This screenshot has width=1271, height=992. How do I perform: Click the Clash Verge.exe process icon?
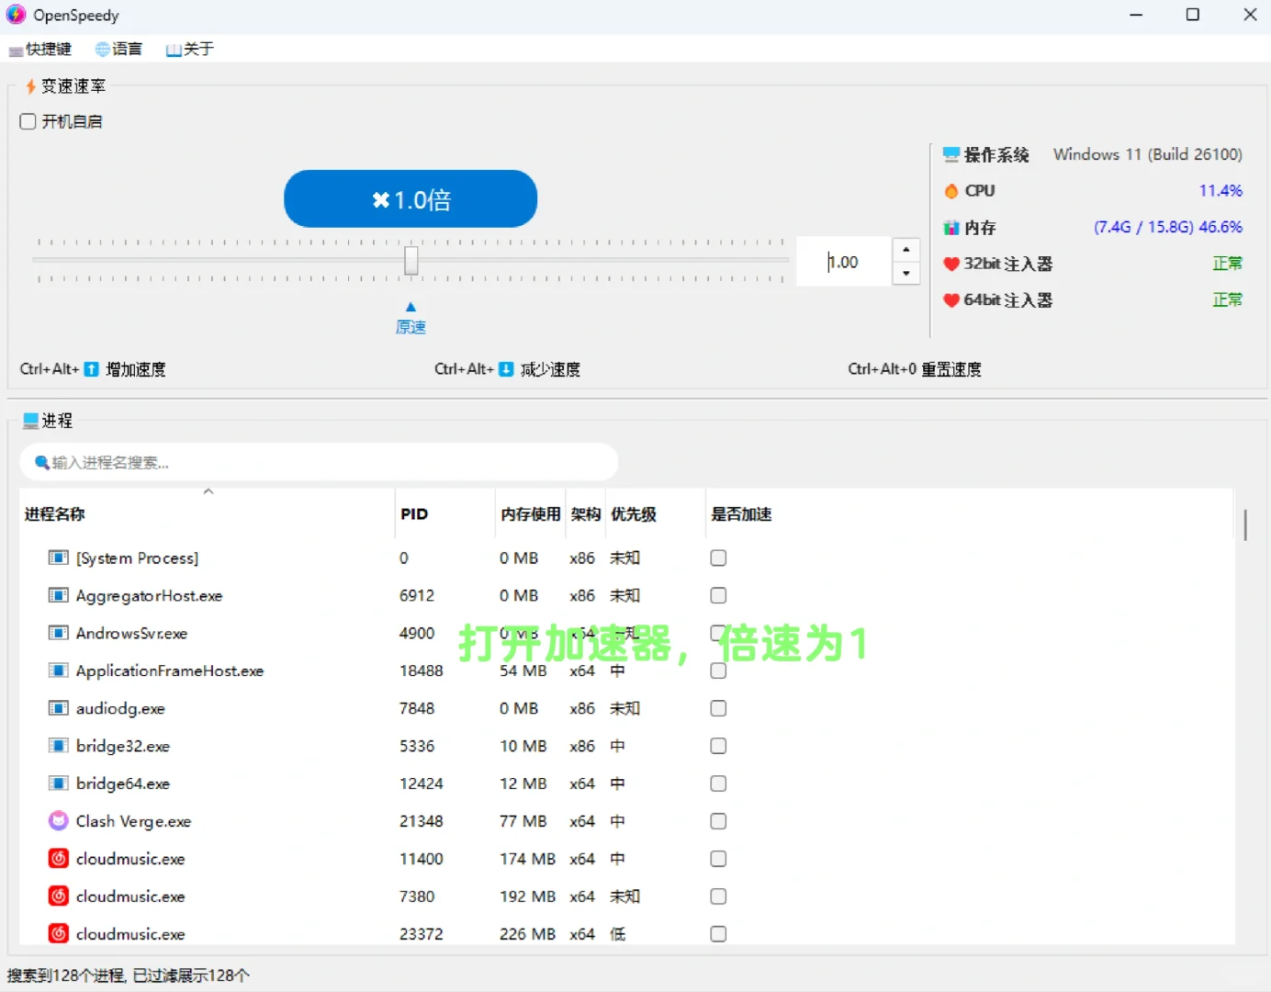[x=58, y=820]
